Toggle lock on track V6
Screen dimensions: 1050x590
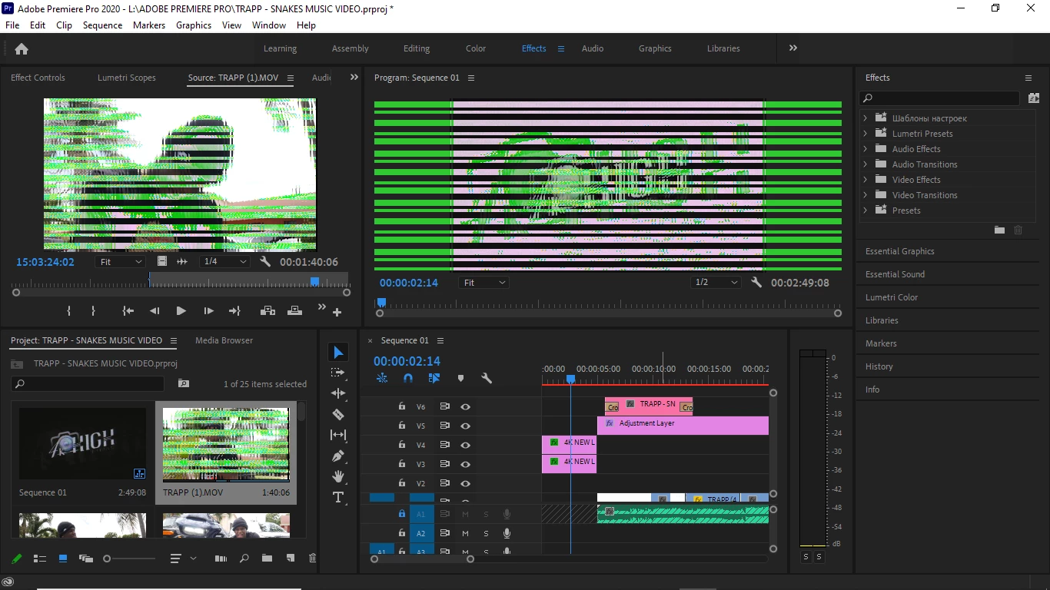point(401,406)
